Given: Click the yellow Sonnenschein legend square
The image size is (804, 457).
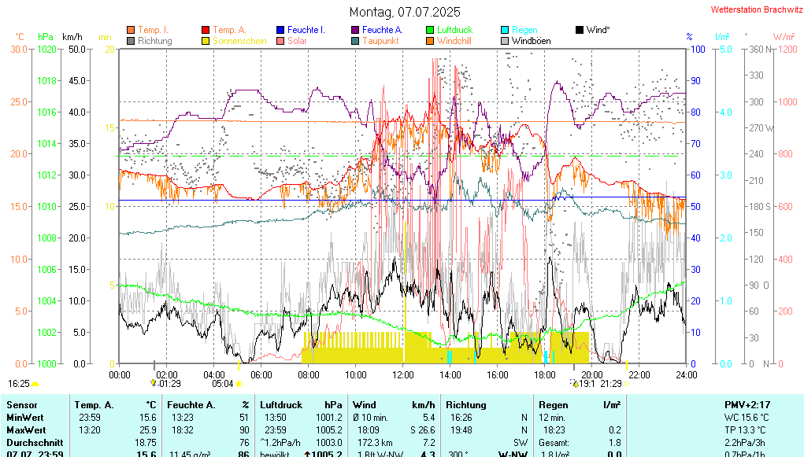Looking at the screenshot, I should 206,41.
